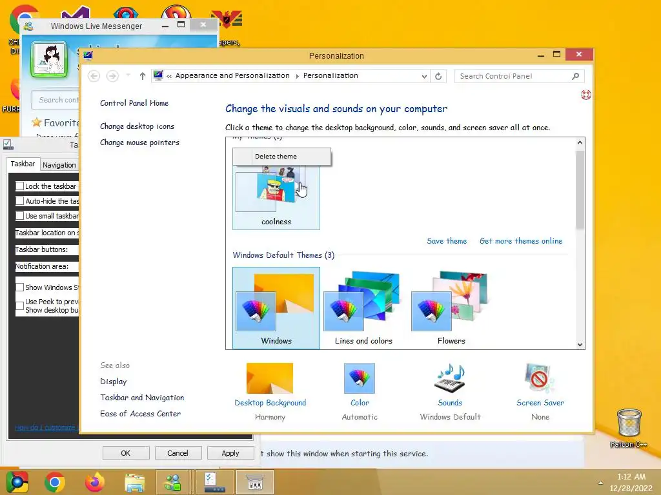Image resolution: width=661 pixels, height=495 pixels.
Task: Click the Messenger profile picture
Action: click(x=49, y=59)
